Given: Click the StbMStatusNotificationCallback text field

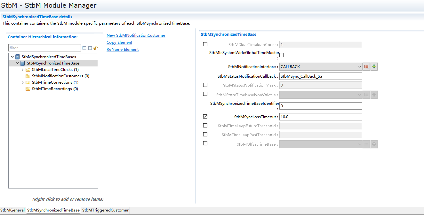Looking at the screenshot, I should pos(320,76).
